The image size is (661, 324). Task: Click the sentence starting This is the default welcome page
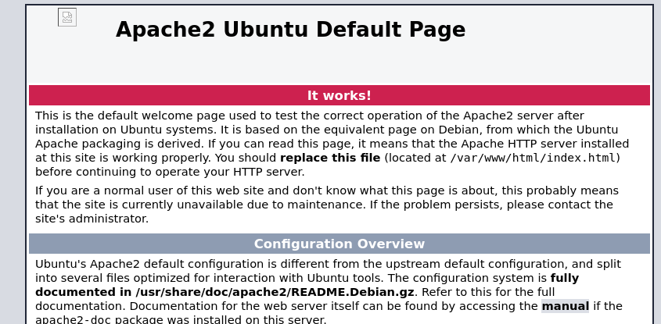click(x=310, y=123)
